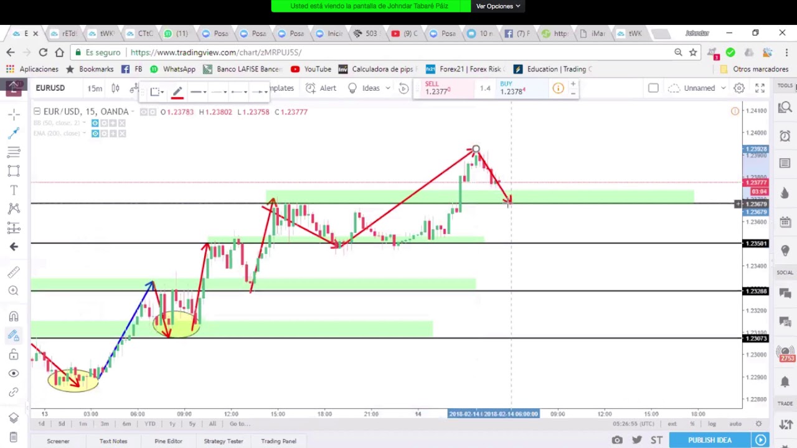The image size is (797, 448).
Task: Select the All time range
Action: (x=212, y=424)
